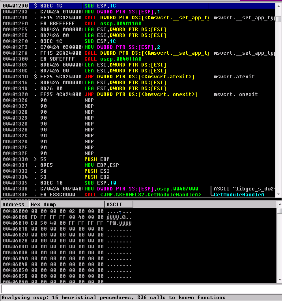The height and width of the screenshot is (301, 282).
Task: Select the instruction row at address 004012D0
Action: [x=138, y=6]
